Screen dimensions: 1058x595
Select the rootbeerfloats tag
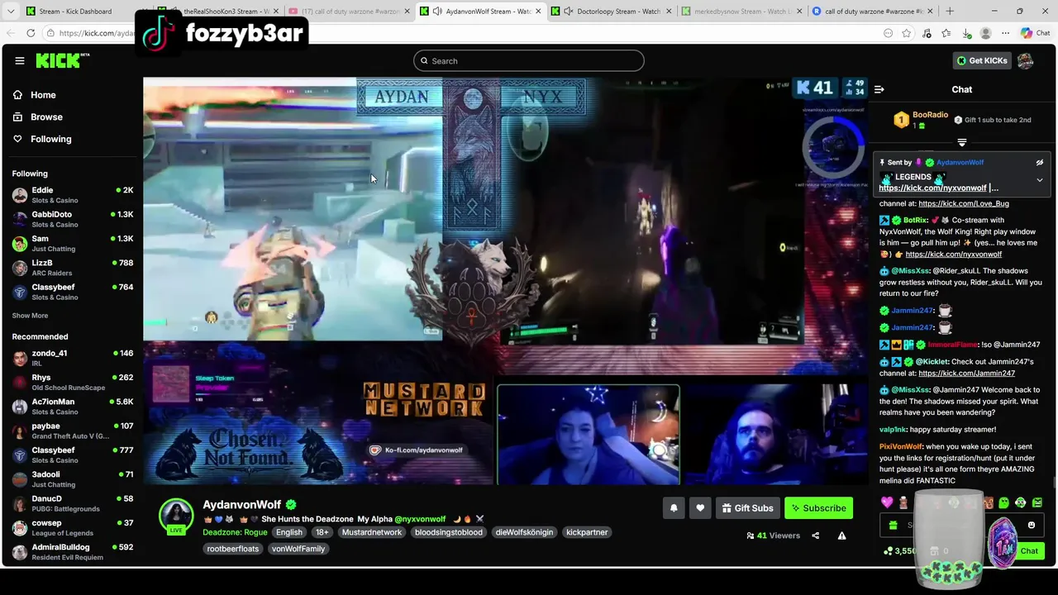pos(233,549)
